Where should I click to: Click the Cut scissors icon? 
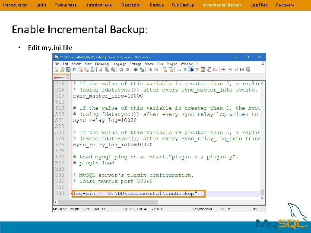coord(101,69)
